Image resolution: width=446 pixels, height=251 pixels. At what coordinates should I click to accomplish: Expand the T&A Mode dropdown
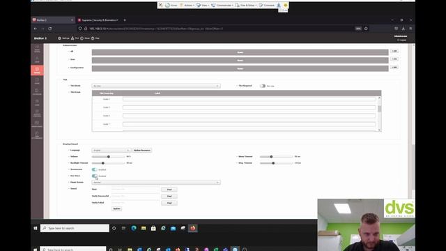[156, 86]
